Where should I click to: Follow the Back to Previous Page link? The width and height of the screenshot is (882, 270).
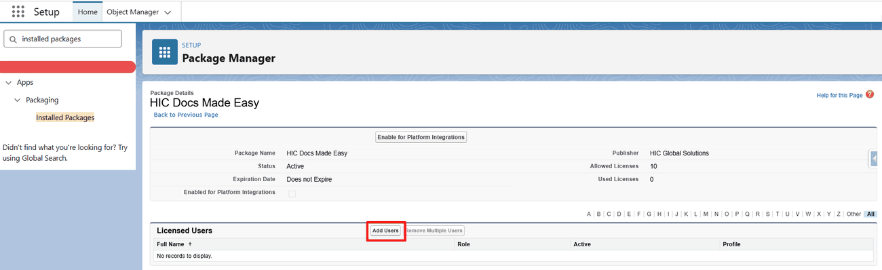(x=186, y=115)
